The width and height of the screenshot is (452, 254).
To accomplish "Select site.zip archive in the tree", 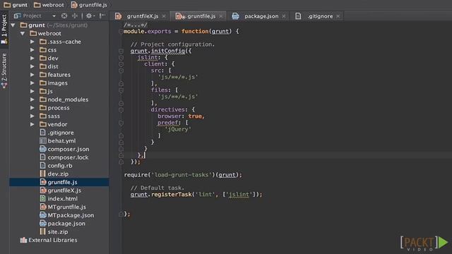I will coord(58,232).
